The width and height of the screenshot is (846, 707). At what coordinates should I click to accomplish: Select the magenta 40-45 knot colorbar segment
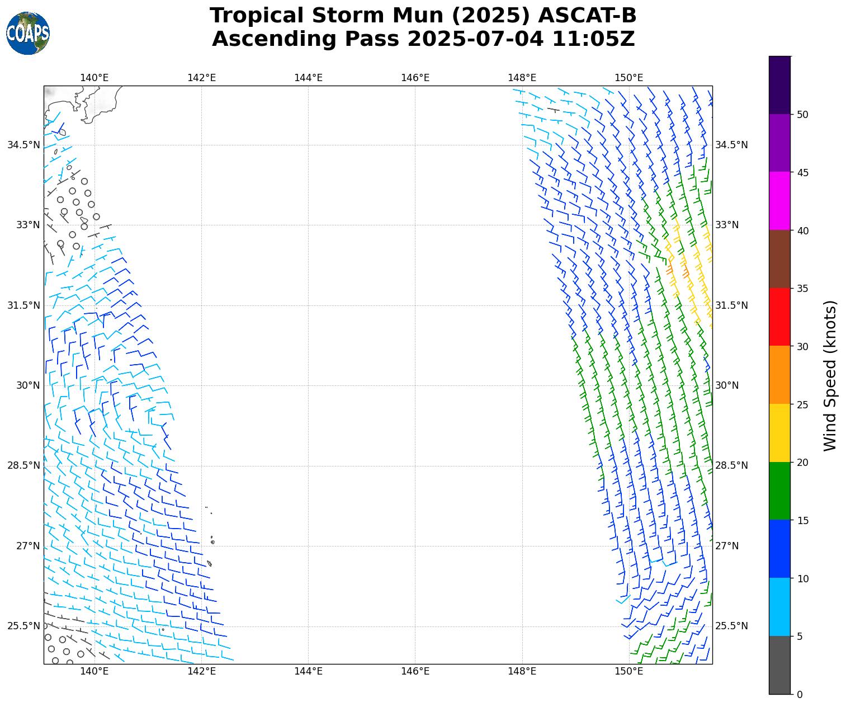[x=779, y=201]
